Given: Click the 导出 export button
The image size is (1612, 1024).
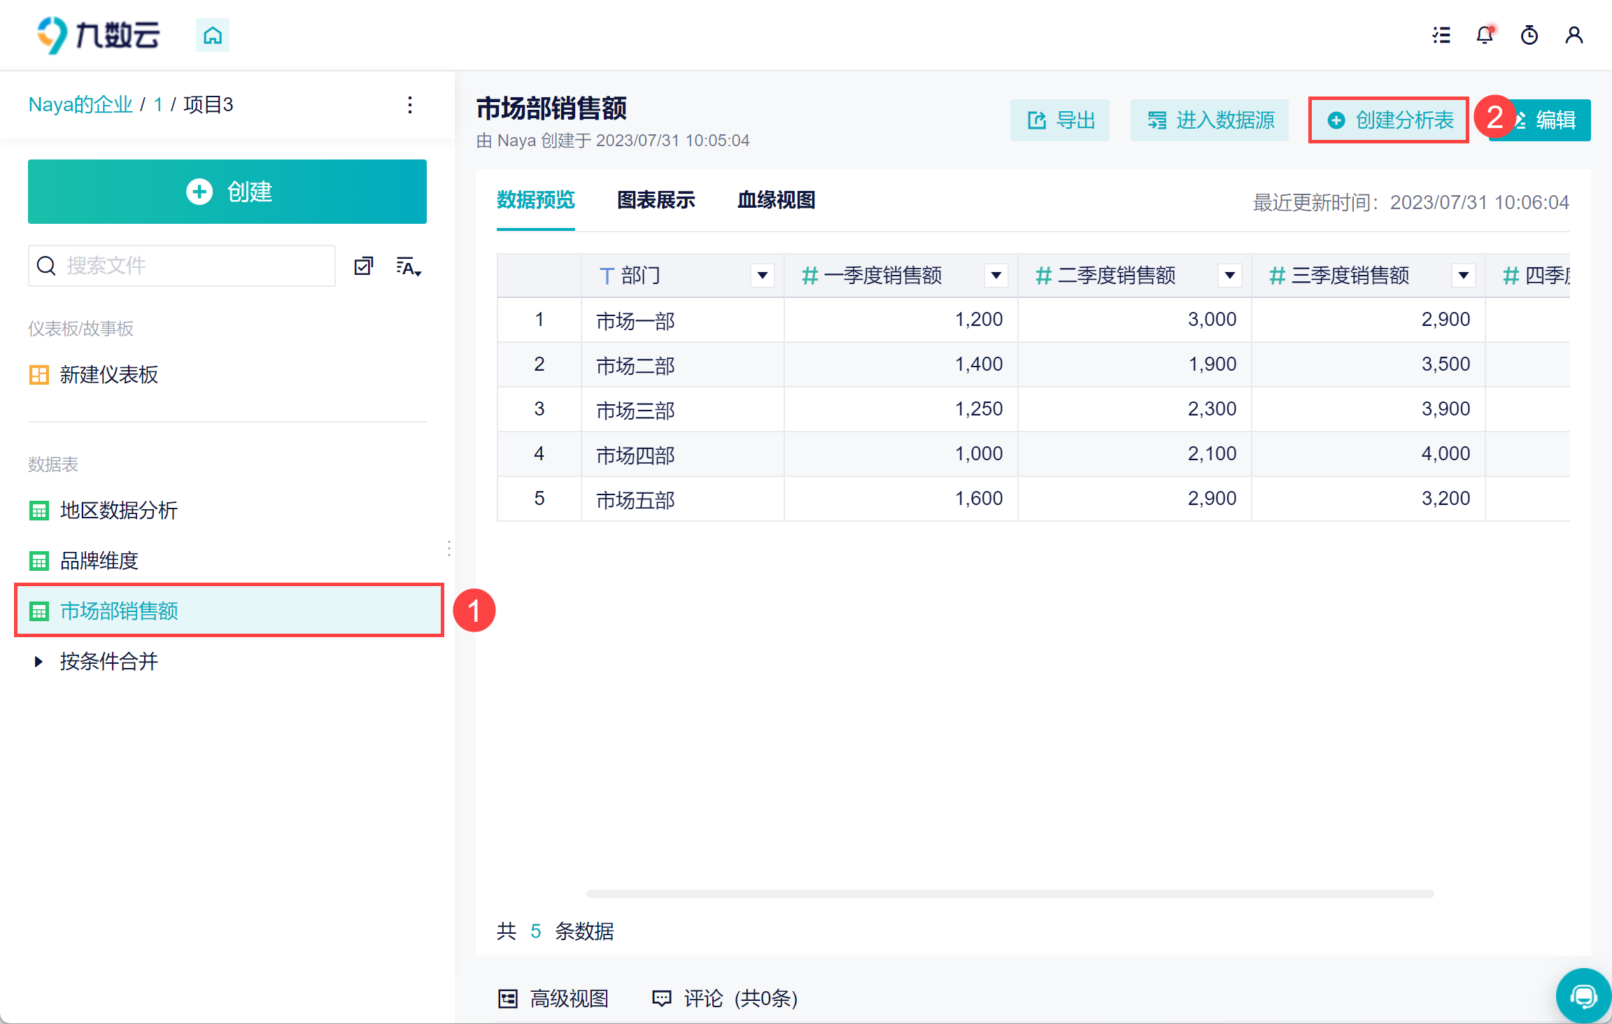Looking at the screenshot, I should [1060, 120].
